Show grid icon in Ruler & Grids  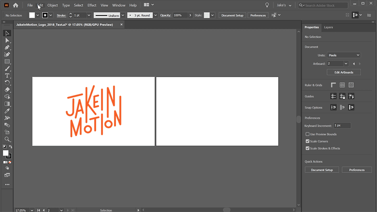(342, 85)
